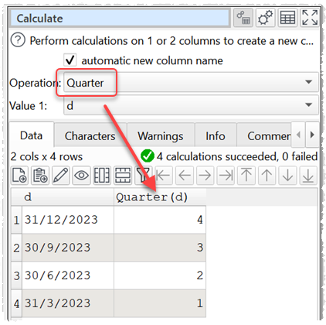The image size is (326, 325).
Task: Click the data table view icon
Action: pos(287,18)
